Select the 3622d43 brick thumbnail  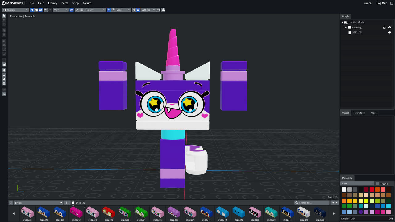(x=76, y=213)
